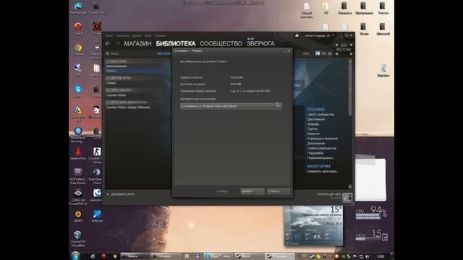Screen dimensions: 463x260
Task: Open the first Steam menu bar item
Action: pyautogui.click(x=109, y=35)
